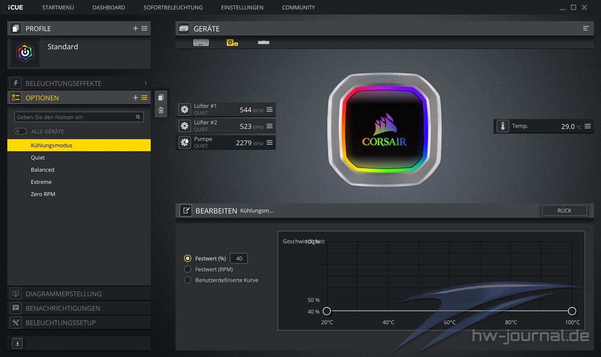
Task: Click the copy icon beside Optionen panel
Action: tap(161, 98)
